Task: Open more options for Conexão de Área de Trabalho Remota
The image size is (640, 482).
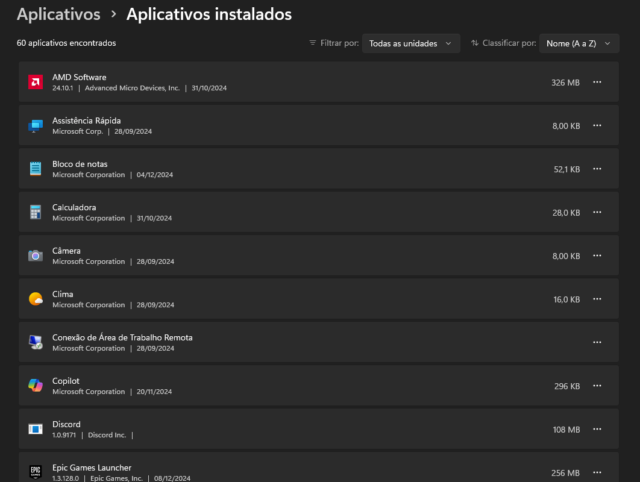Action: [597, 342]
